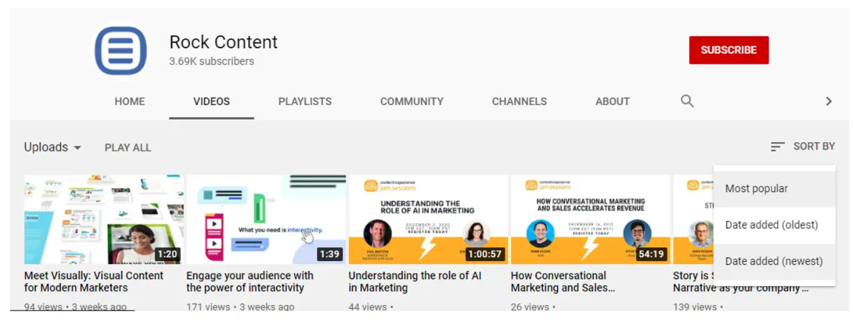Open the SORT BY menu
Image resolution: width=853 pixels, height=323 pixels.
803,146
